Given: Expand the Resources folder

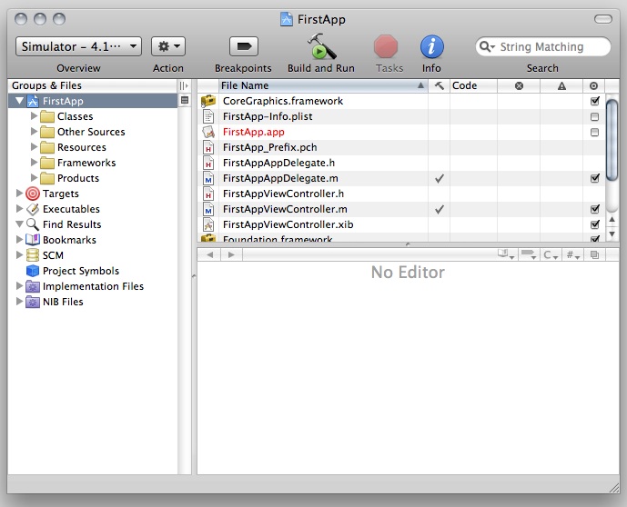Looking at the screenshot, I should pyautogui.click(x=34, y=147).
